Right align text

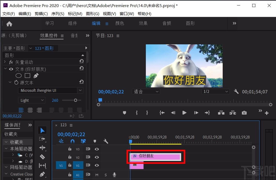tap(39, 110)
